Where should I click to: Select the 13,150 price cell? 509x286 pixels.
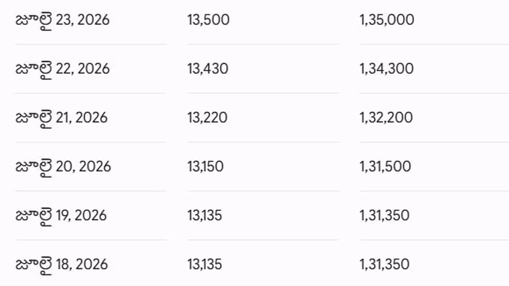205,166
